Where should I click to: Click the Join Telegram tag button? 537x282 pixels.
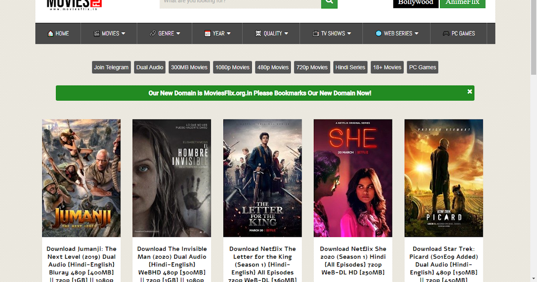[x=111, y=67]
